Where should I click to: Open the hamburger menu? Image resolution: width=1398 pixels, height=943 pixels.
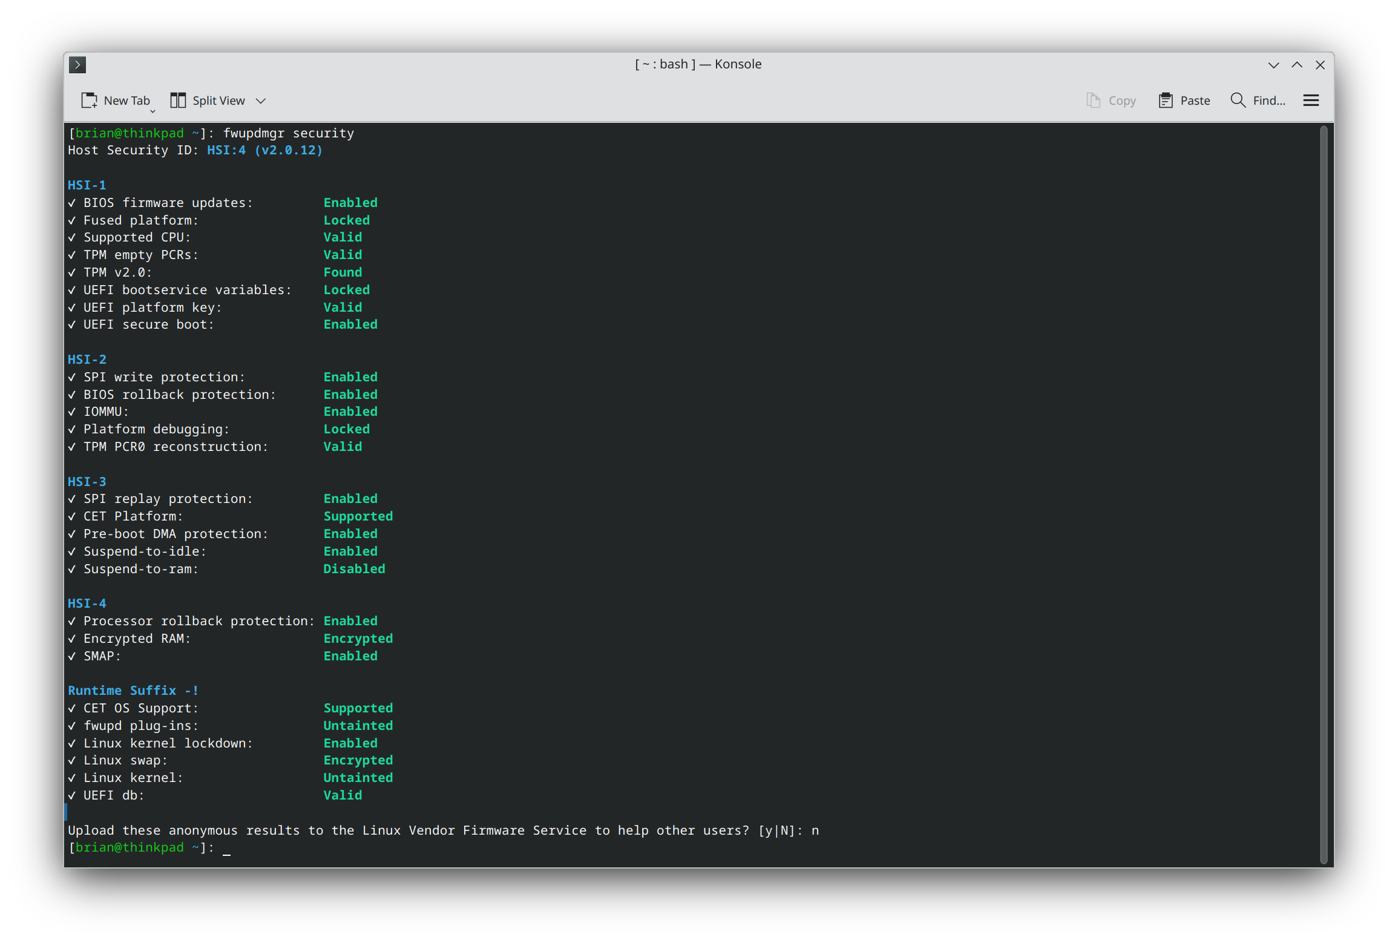pos(1311,100)
